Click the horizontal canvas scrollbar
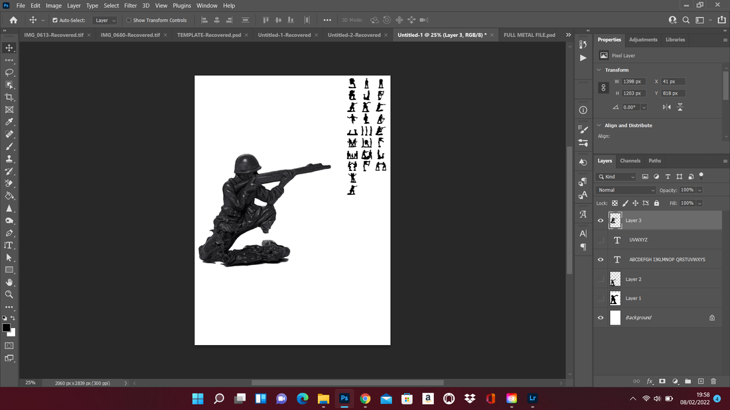This screenshot has height=410, width=730. click(347, 383)
